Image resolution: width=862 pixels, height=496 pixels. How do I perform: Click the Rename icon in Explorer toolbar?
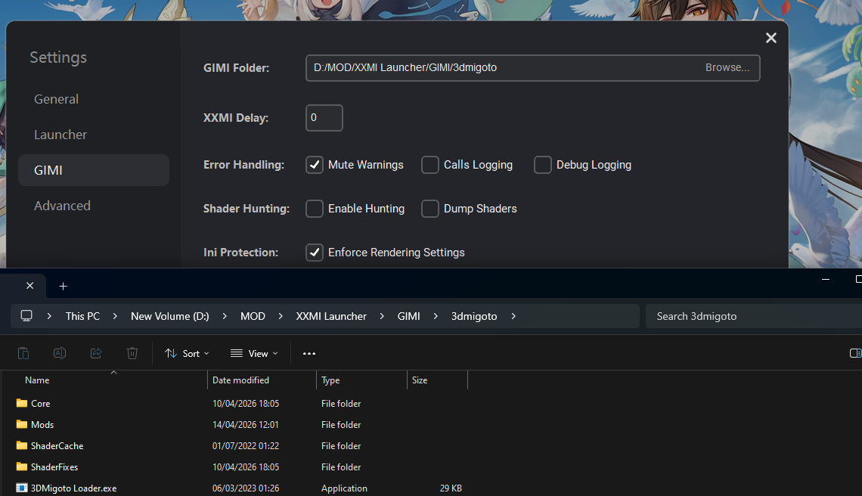(60, 353)
